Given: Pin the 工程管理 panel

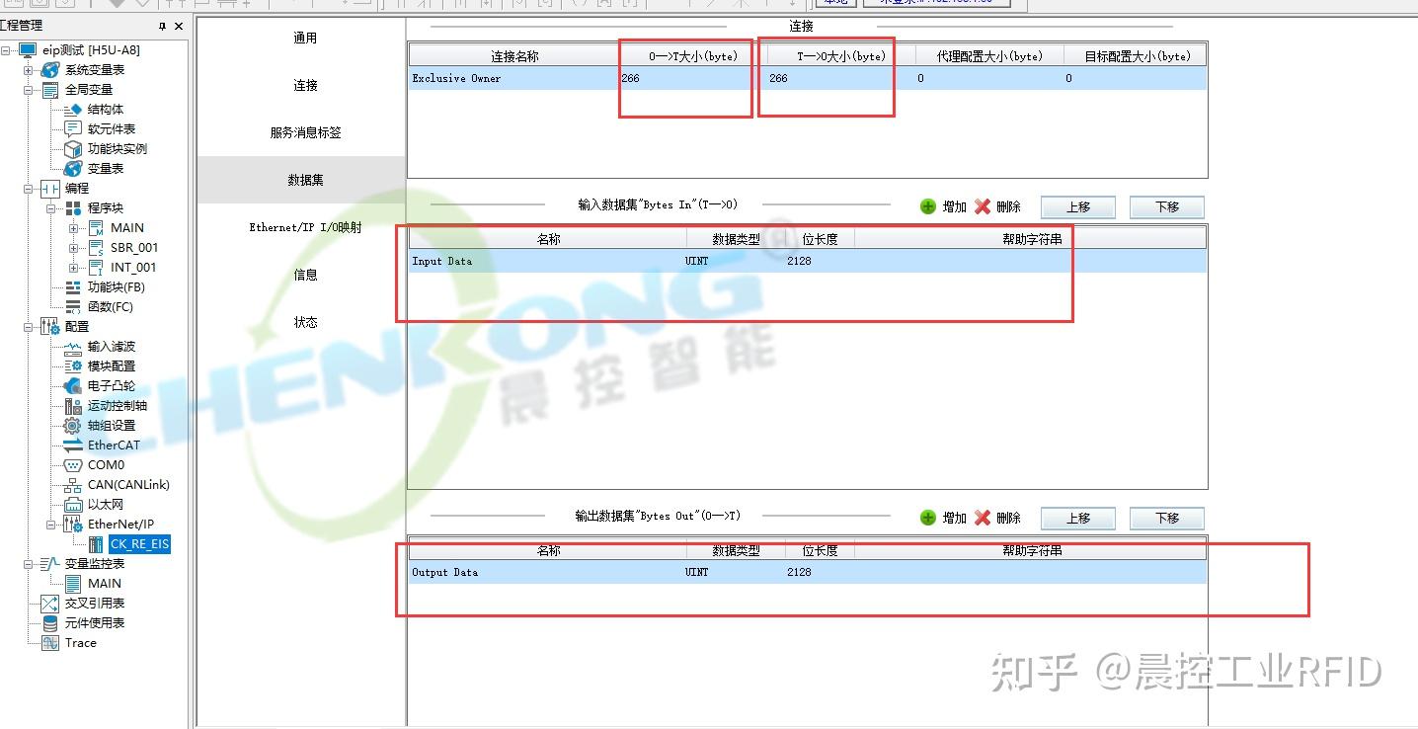Looking at the screenshot, I should point(163,26).
